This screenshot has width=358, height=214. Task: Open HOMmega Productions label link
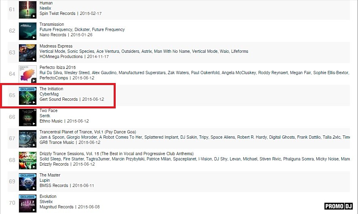pyautogui.click(x=60, y=56)
